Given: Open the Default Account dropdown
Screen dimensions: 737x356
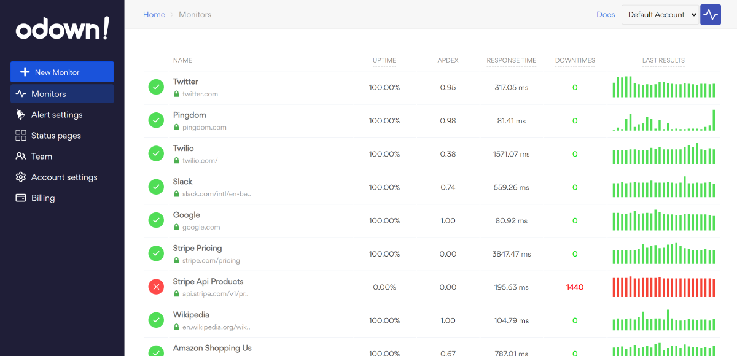Looking at the screenshot, I should click(660, 15).
